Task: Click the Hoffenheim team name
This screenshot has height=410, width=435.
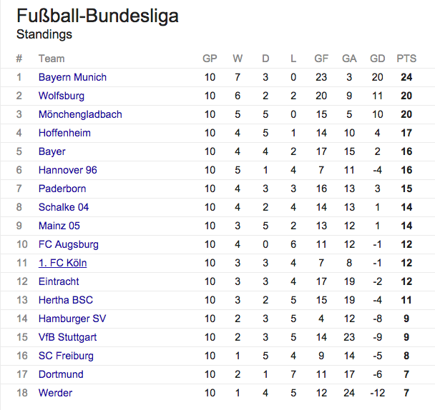Action: (x=64, y=133)
